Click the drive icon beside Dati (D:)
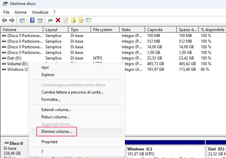This screenshot has width=226, height=158. [x=4, y=58]
